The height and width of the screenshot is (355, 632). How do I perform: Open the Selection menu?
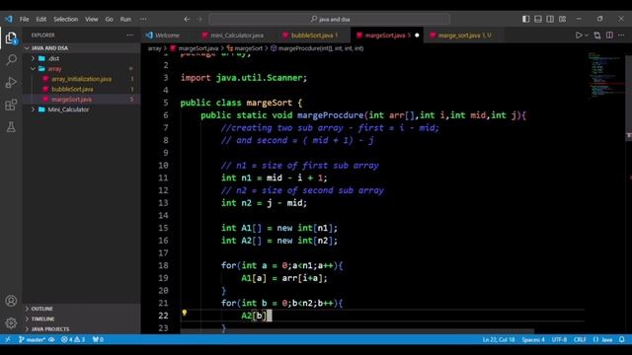(x=66, y=19)
